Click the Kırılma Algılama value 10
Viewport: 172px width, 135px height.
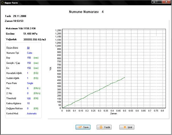click(x=28, y=103)
